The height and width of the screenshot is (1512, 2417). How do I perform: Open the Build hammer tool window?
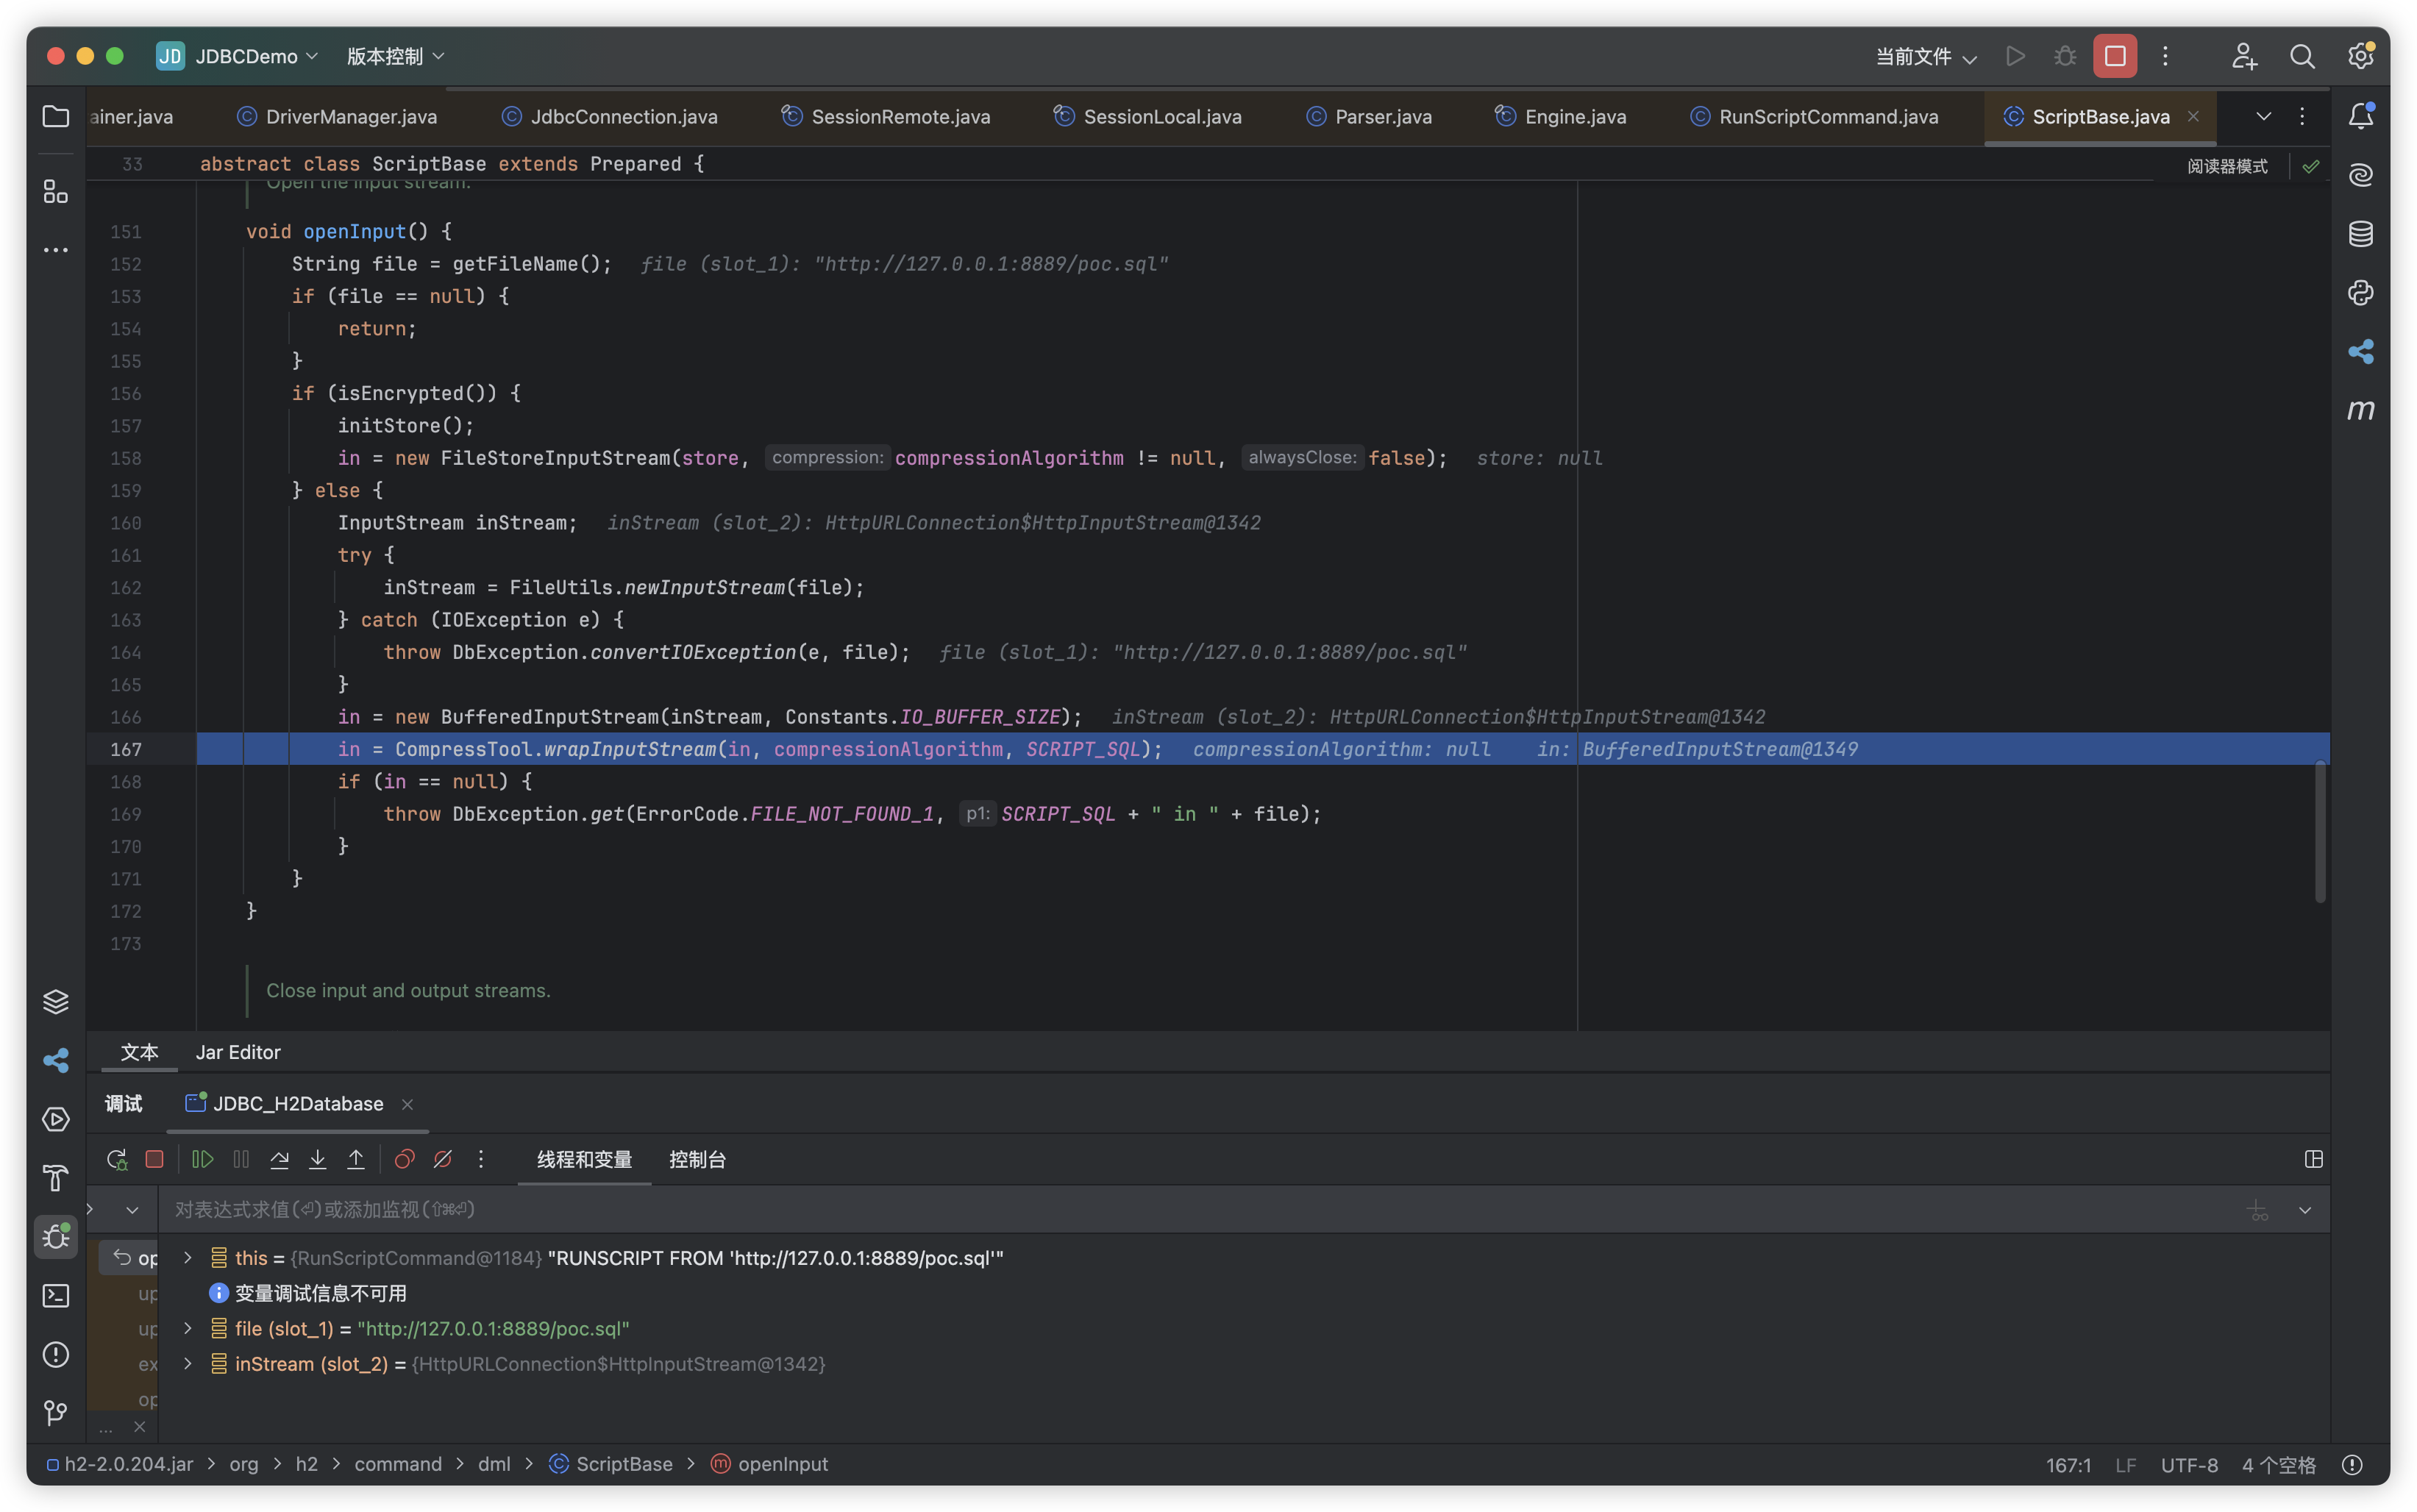[x=56, y=1178]
